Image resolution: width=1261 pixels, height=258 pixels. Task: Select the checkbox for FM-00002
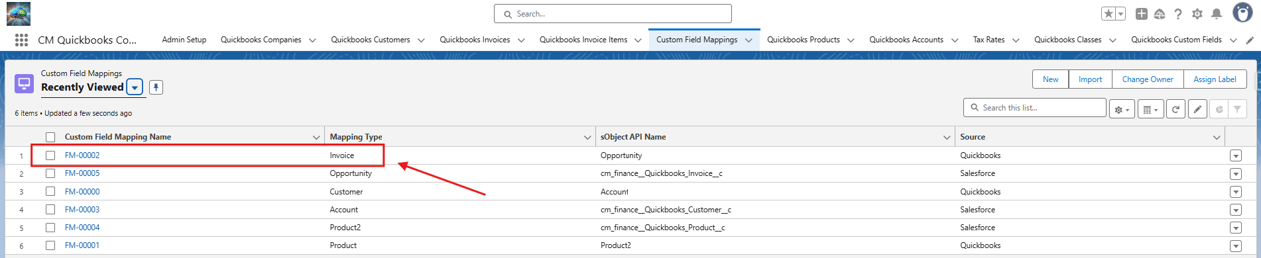click(x=50, y=155)
